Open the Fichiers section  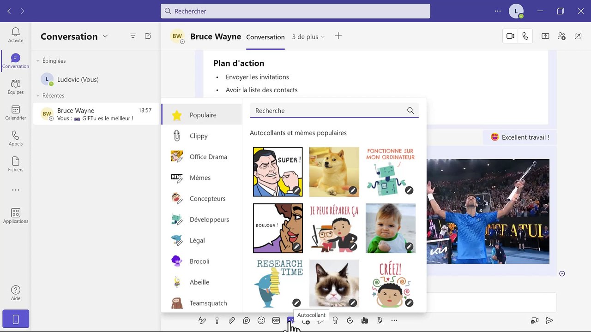click(x=16, y=164)
